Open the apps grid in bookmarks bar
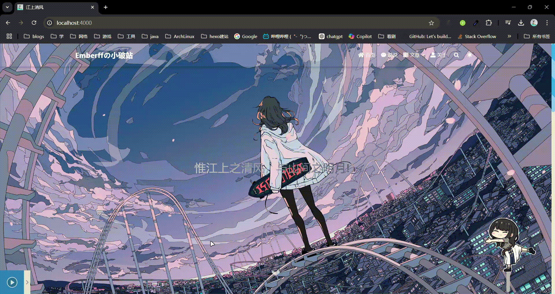Image resolution: width=555 pixels, height=294 pixels. point(9,36)
